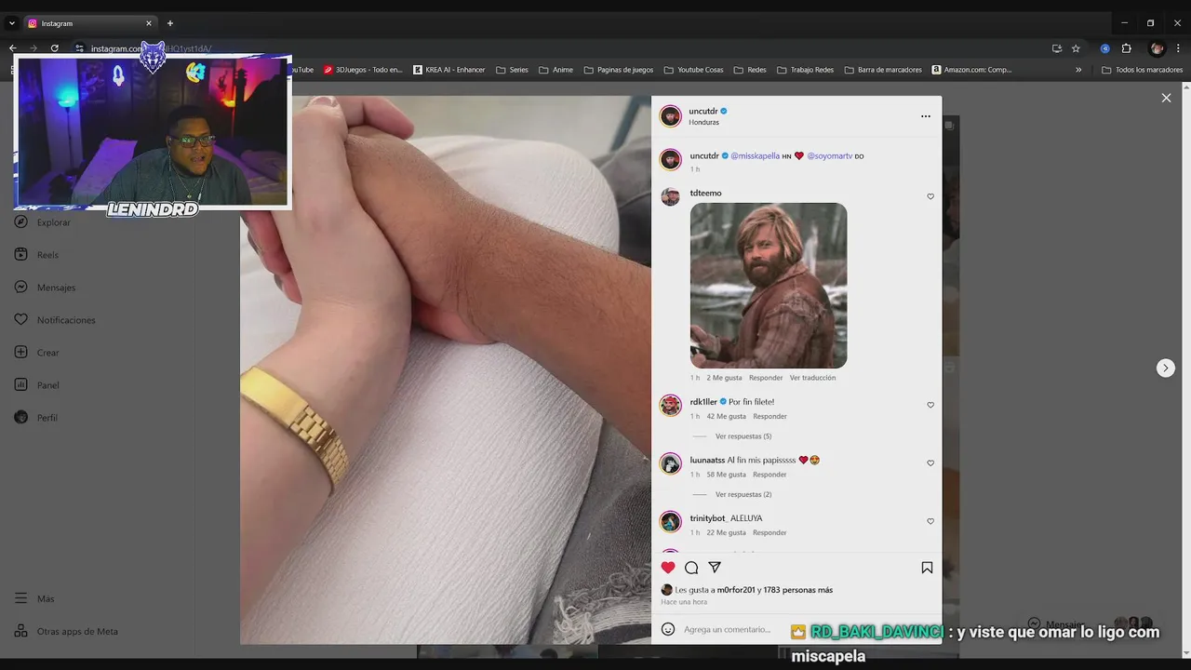The image size is (1191, 670).
Task: Open Notificaciones in Instagram sidebar
Action: pos(66,320)
